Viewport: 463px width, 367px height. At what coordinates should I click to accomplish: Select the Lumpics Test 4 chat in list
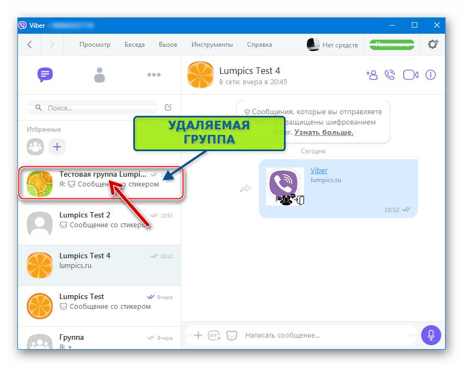tap(100, 265)
